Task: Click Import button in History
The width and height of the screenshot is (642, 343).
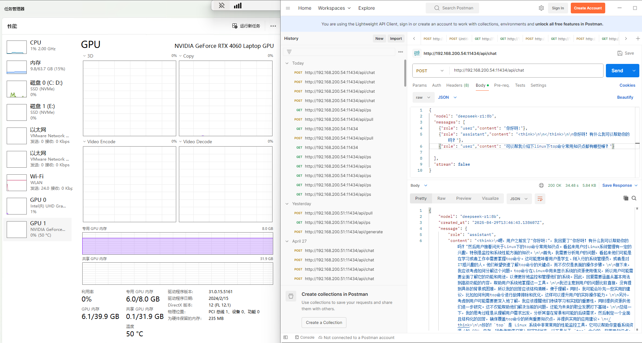Action: pyautogui.click(x=396, y=38)
